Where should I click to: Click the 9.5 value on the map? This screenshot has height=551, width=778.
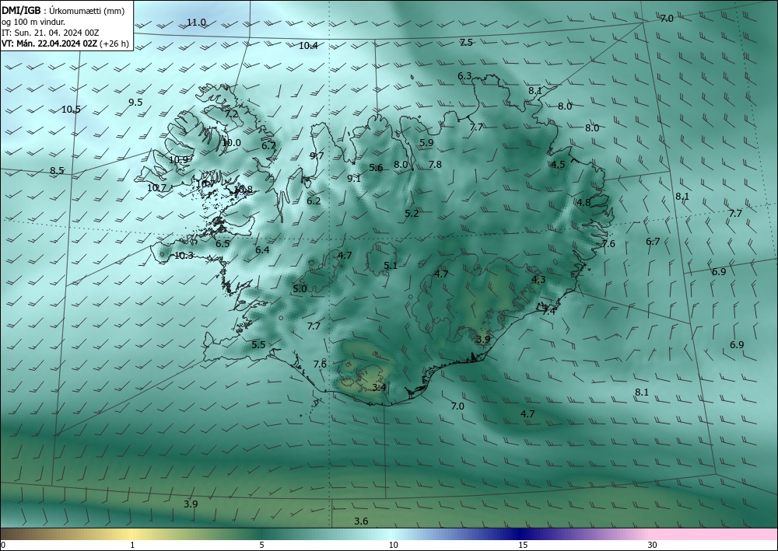[x=135, y=103]
